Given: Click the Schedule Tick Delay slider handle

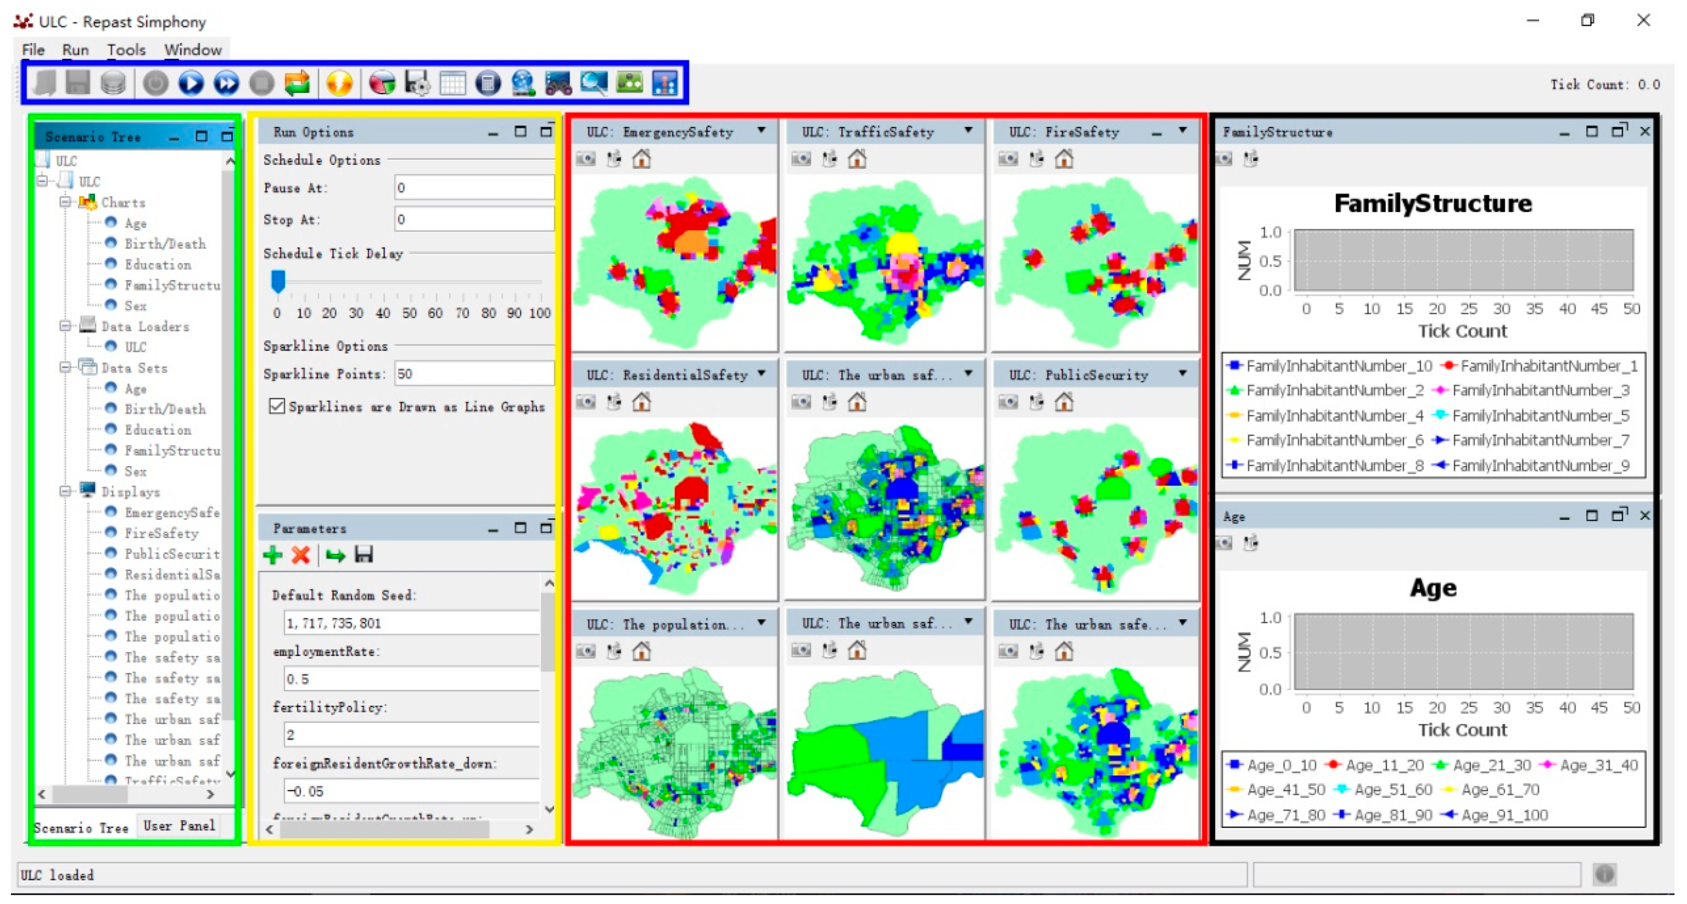Looking at the screenshot, I should (x=277, y=280).
